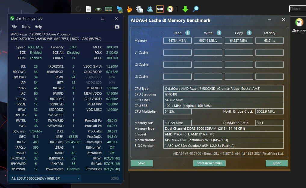Click North Bridge Clock 3002.9 MHz value
The height and width of the screenshot is (188, 306).
coord(270,111)
